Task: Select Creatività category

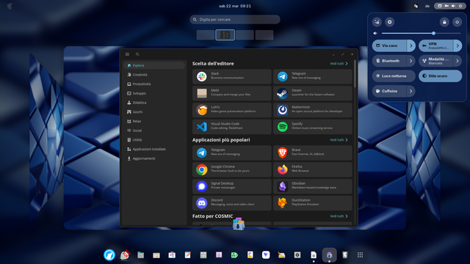Action: pos(154,75)
